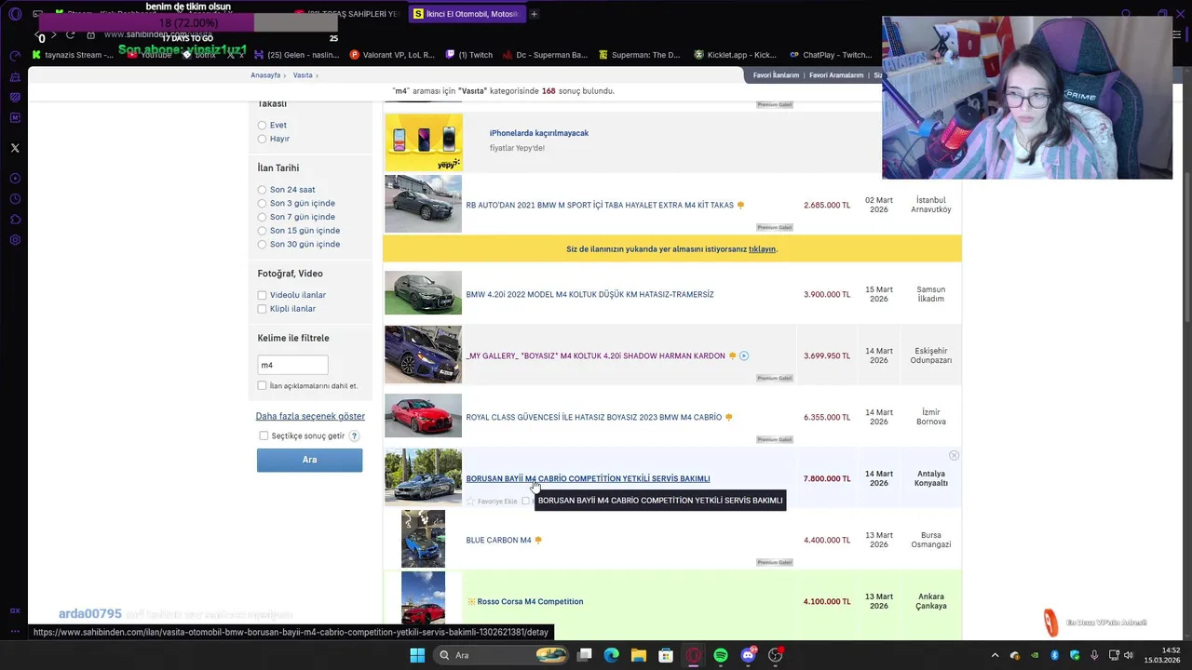Viewport: 1192px width, 670px height.
Task: Show hidden system tray icons
Action: (x=995, y=655)
